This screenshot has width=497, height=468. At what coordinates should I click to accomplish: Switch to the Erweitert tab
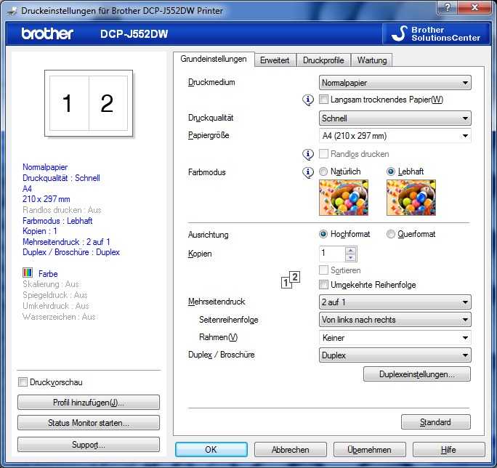275,60
